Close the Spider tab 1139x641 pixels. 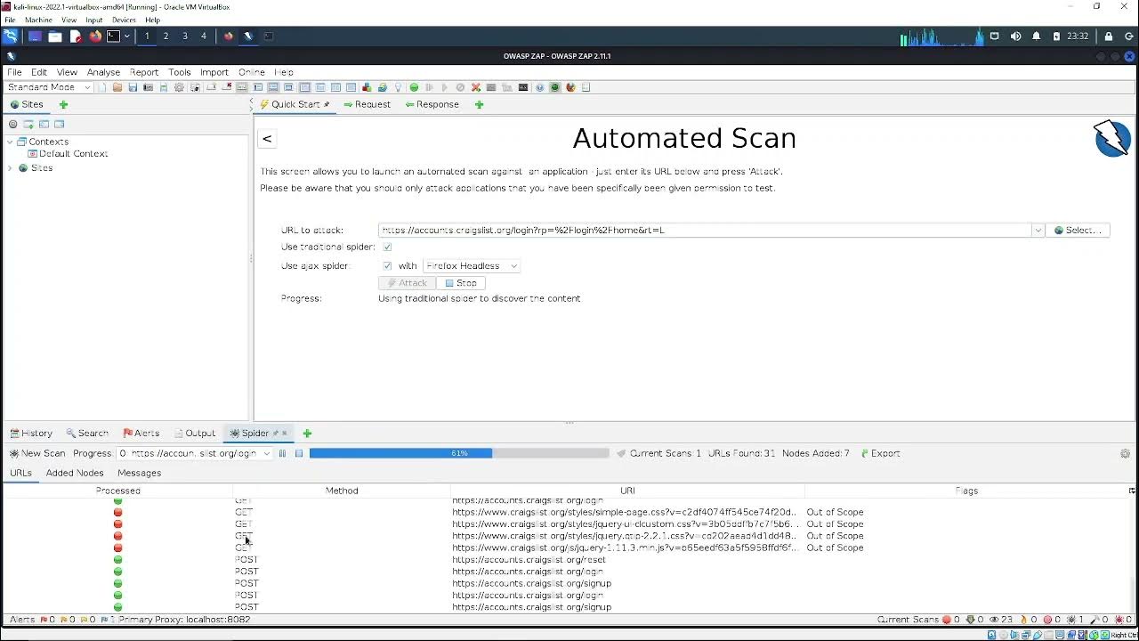click(x=285, y=434)
